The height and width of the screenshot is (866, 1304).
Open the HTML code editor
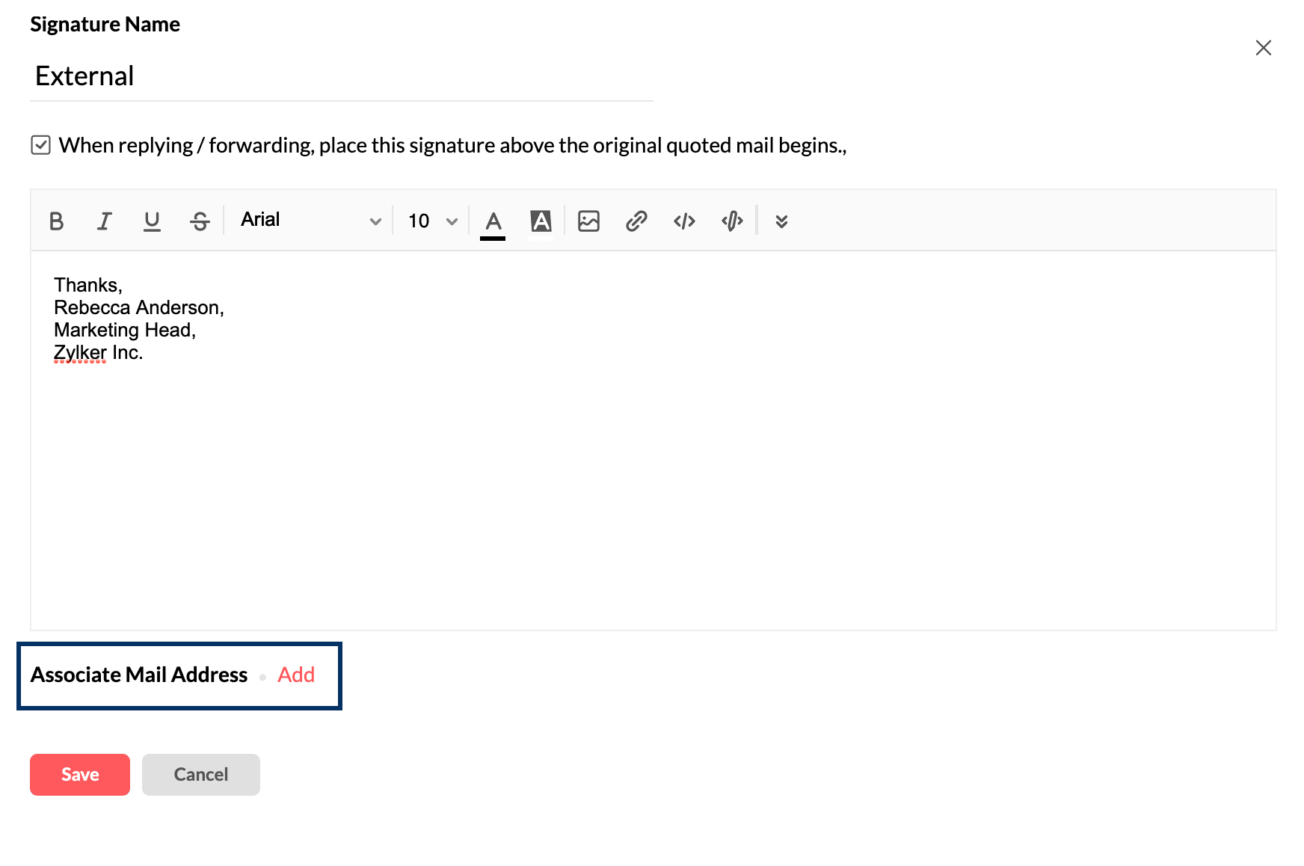[683, 220]
